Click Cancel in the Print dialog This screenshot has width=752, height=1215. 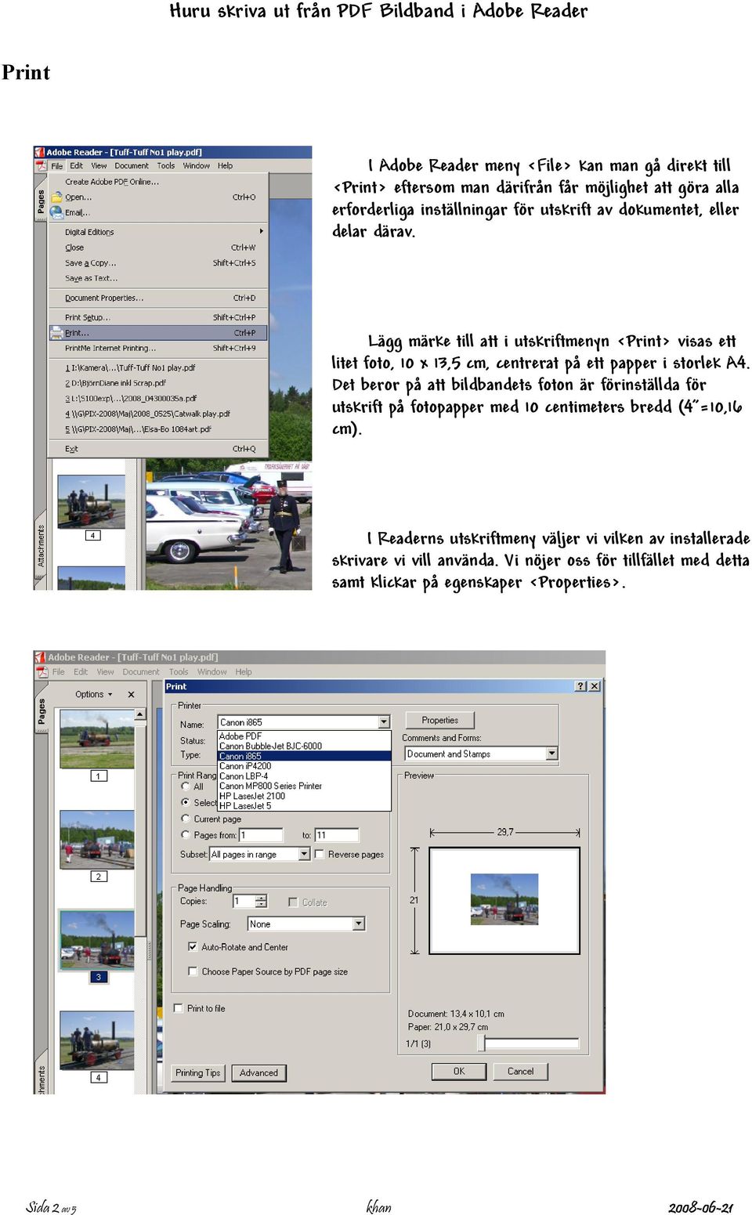[520, 1071]
